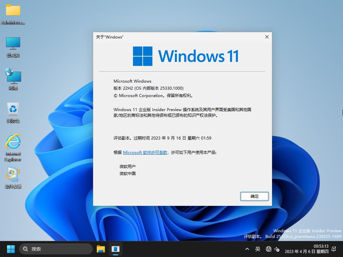Expand the hidden tray icons chevron
Viewport: 343px width, 257px height.
[x=247, y=249]
